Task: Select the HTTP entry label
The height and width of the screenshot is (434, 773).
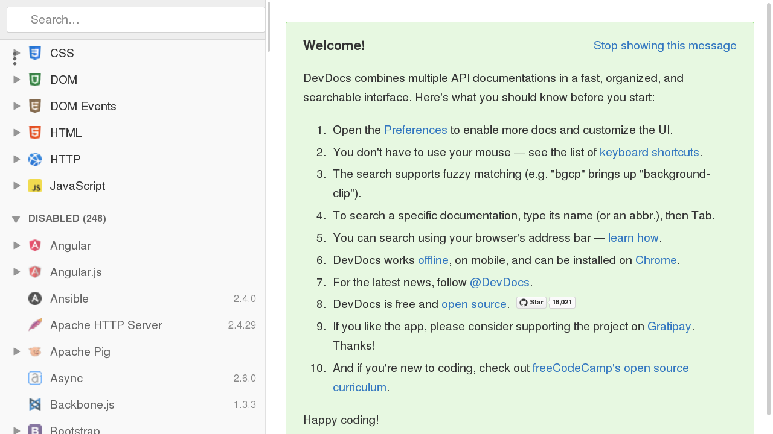Action: (65, 159)
